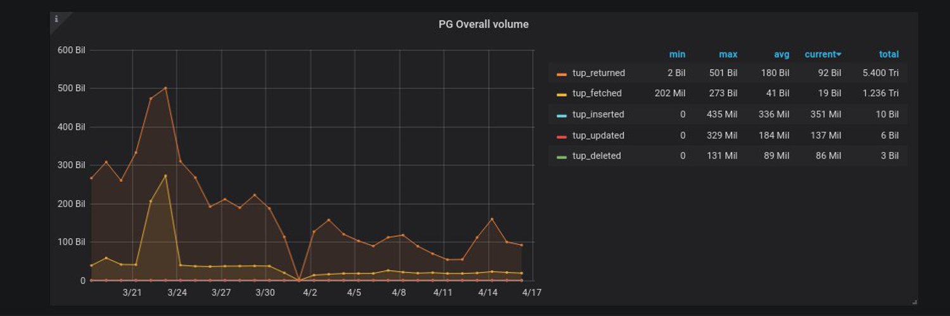Open color picker for tup_fetched yellow swatch
The height and width of the screenshot is (316, 950).
tap(561, 94)
